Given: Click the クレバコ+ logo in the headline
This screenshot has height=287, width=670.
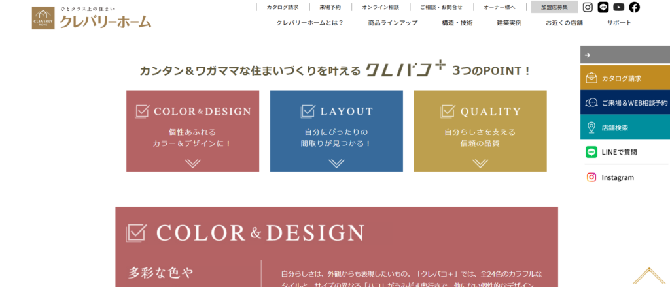Looking at the screenshot, I should pos(406,69).
